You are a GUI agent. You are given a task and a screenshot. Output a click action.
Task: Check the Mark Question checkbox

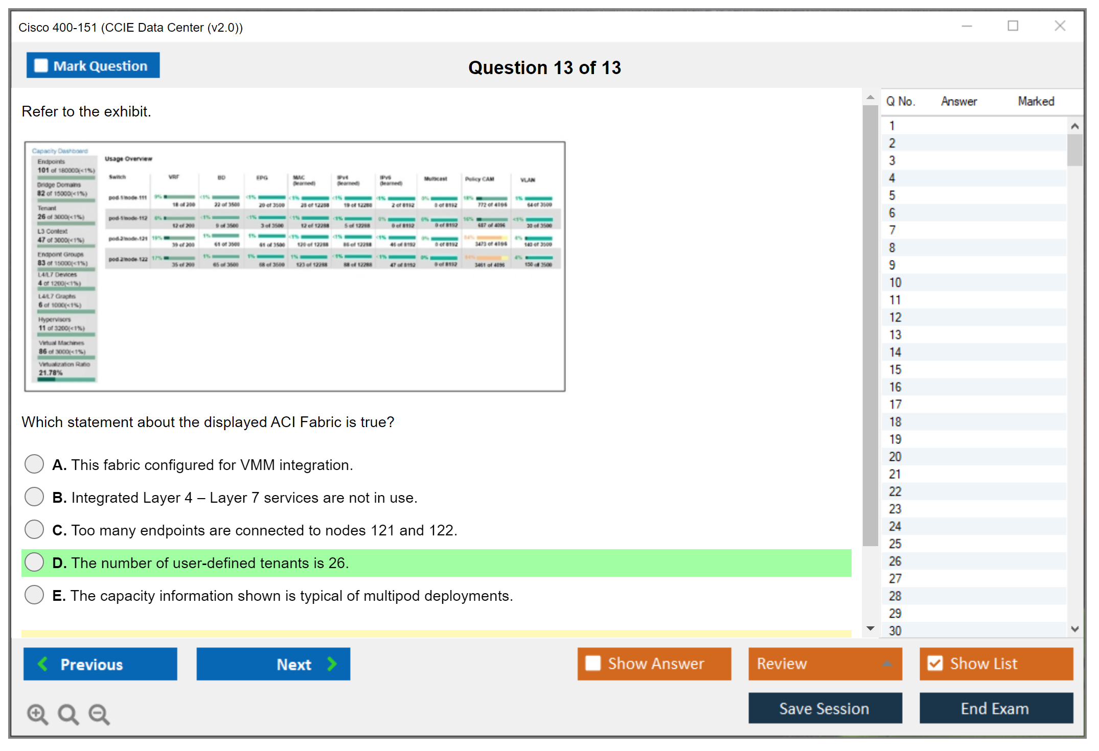tap(41, 65)
